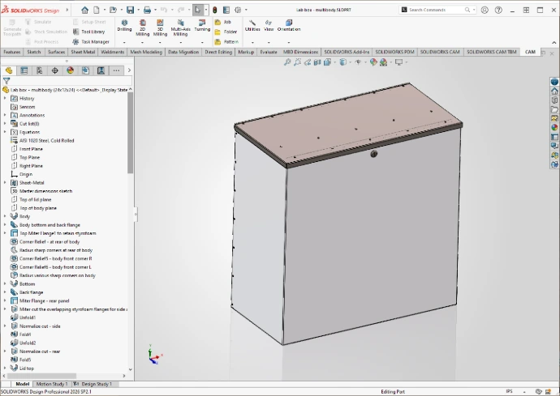Open the Sketch ribbon tab
The width and height of the screenshot is (560, 396).
(x=34, y=52)
